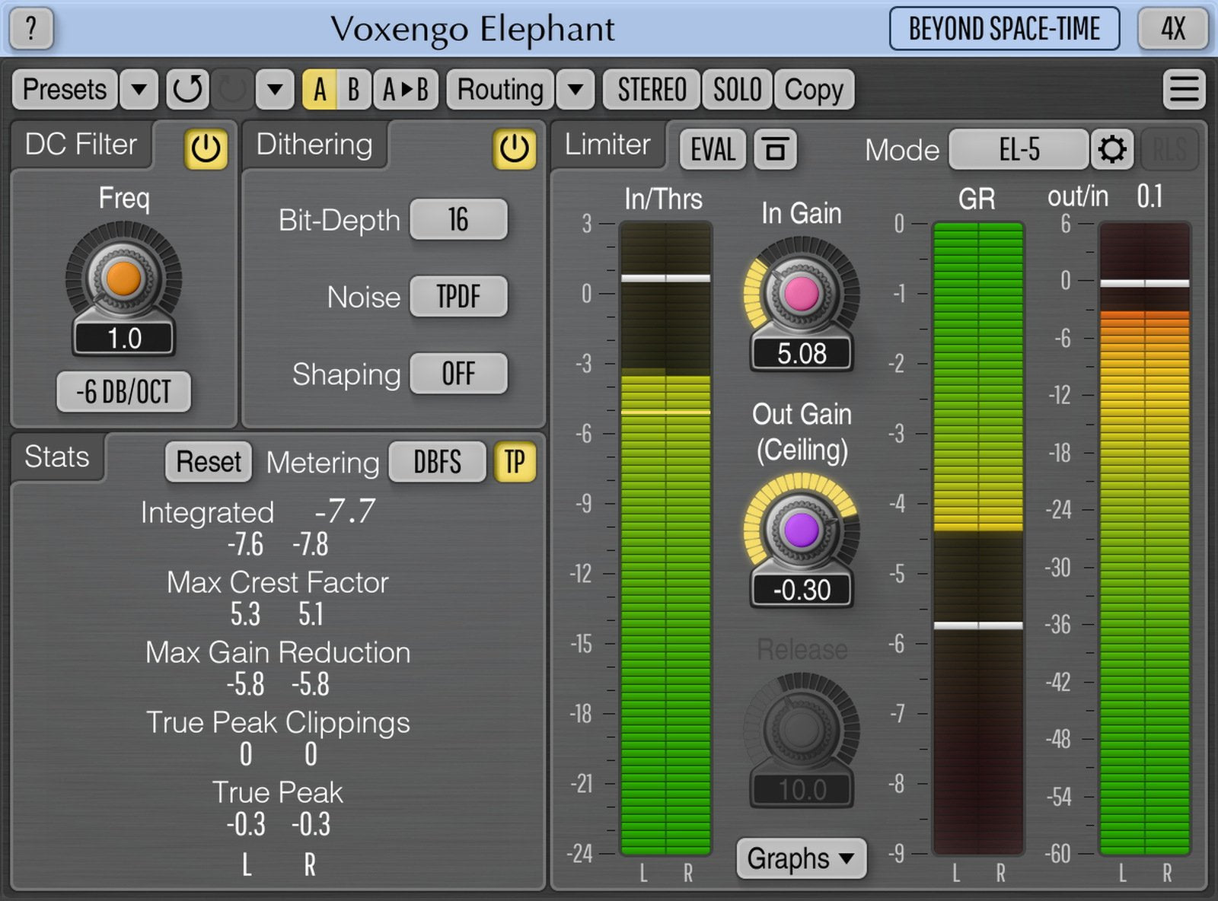Screen dimensions: 1218x901
Task: Click the redo arrow icon
Action: click(x=229, y=89)
